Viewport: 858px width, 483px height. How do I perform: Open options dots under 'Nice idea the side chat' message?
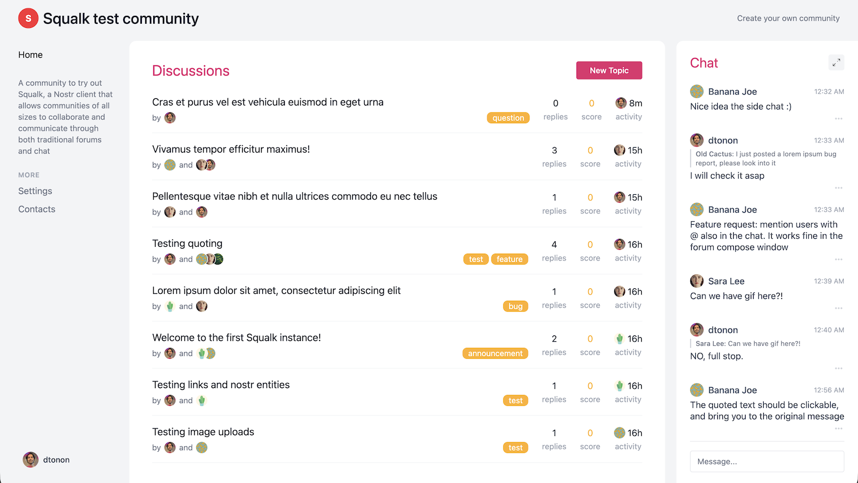839,119
